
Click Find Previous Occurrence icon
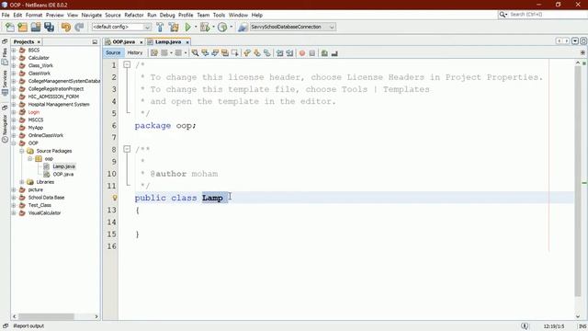pos(205,53)
